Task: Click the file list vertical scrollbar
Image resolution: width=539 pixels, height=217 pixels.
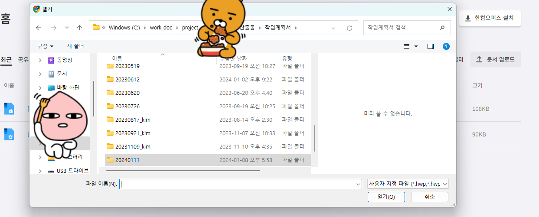Action: point(315,139)
